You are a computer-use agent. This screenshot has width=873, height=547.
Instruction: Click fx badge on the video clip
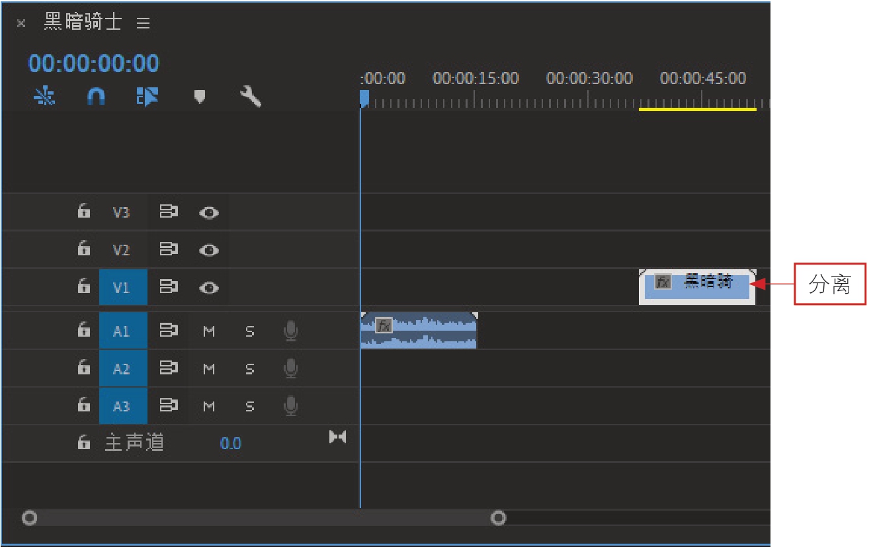[x=663, y=282]
